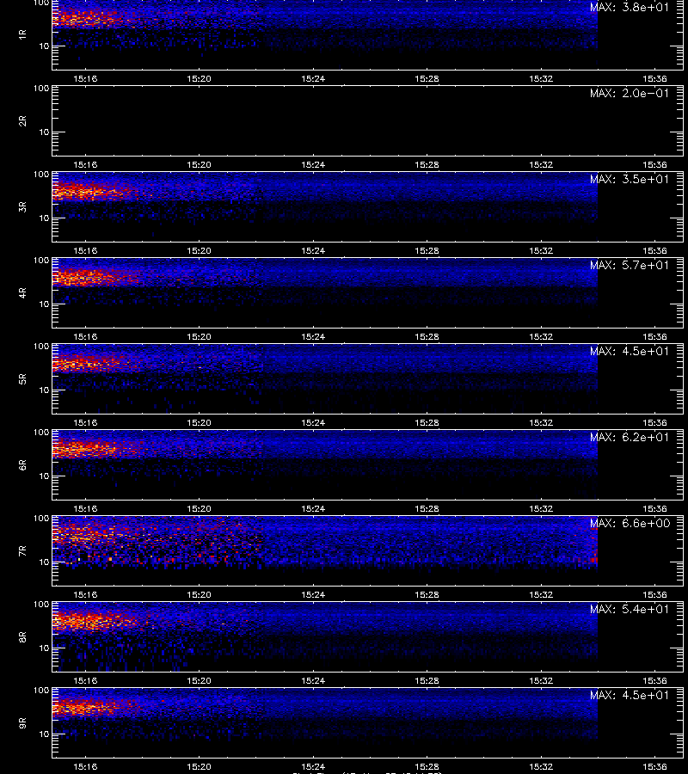Select the 9R panel MAX: 4.5e+01 readout
Screen dimensions: 688x774
pyautogui.click(x=630, y=695)
